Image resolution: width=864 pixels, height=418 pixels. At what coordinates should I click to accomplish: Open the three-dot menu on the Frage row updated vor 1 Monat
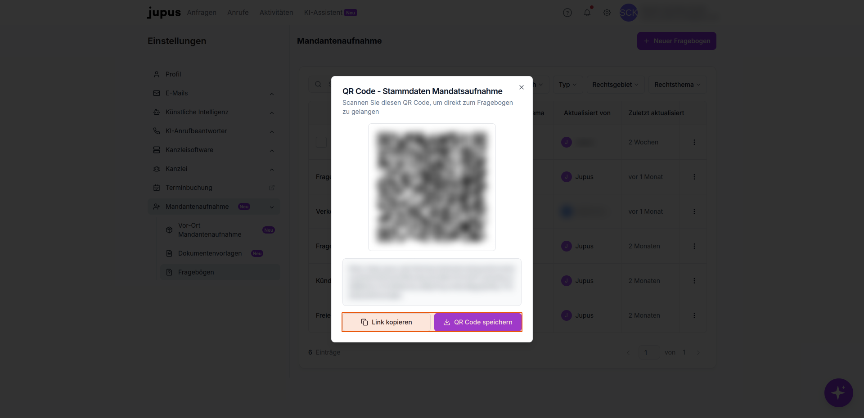click(694, 177)
